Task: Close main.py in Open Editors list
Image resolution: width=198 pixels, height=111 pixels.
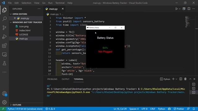Action: (x=15, y=18)
